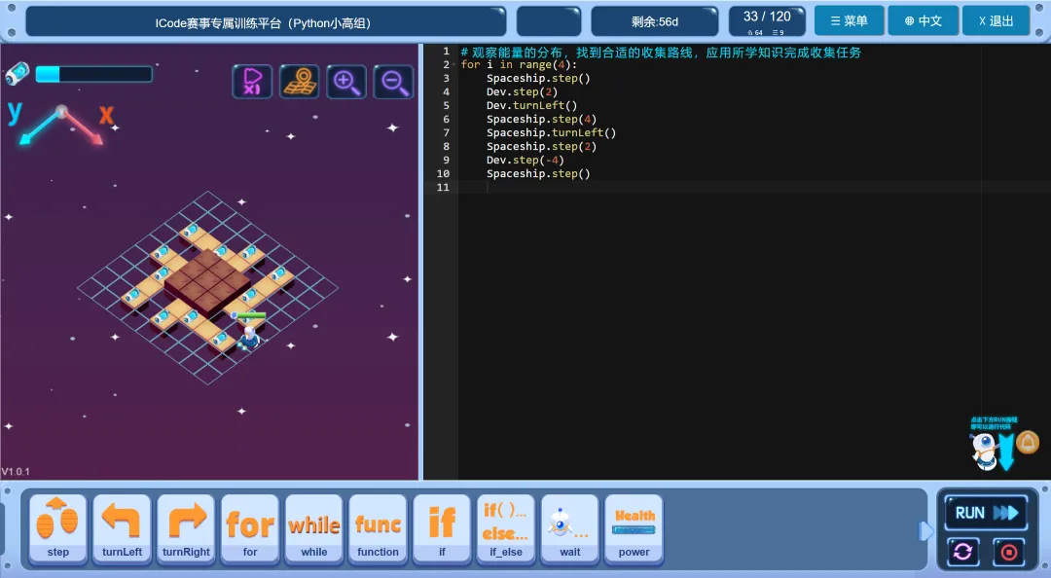Click the speed x1 playback icon

pyautogui.click(x=252, y=82)
